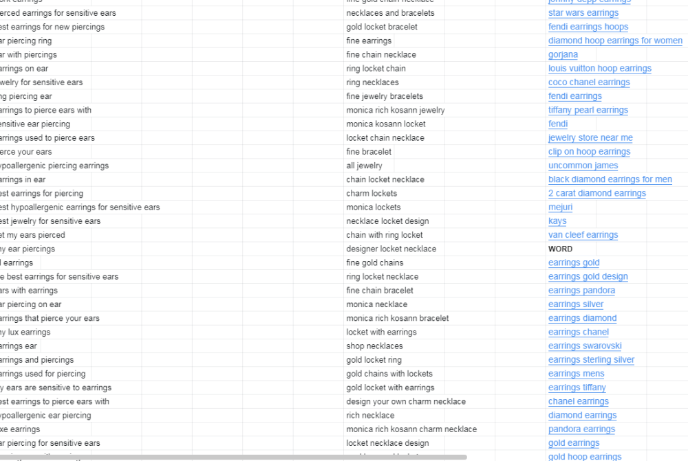
Task: Select the "gold locket ring" cell
Action: pos(374,360)
